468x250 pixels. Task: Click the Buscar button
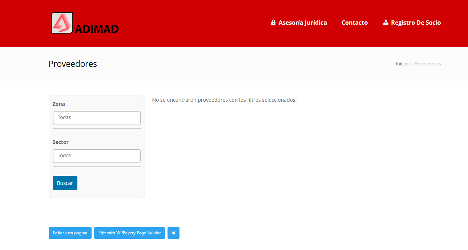65,183
